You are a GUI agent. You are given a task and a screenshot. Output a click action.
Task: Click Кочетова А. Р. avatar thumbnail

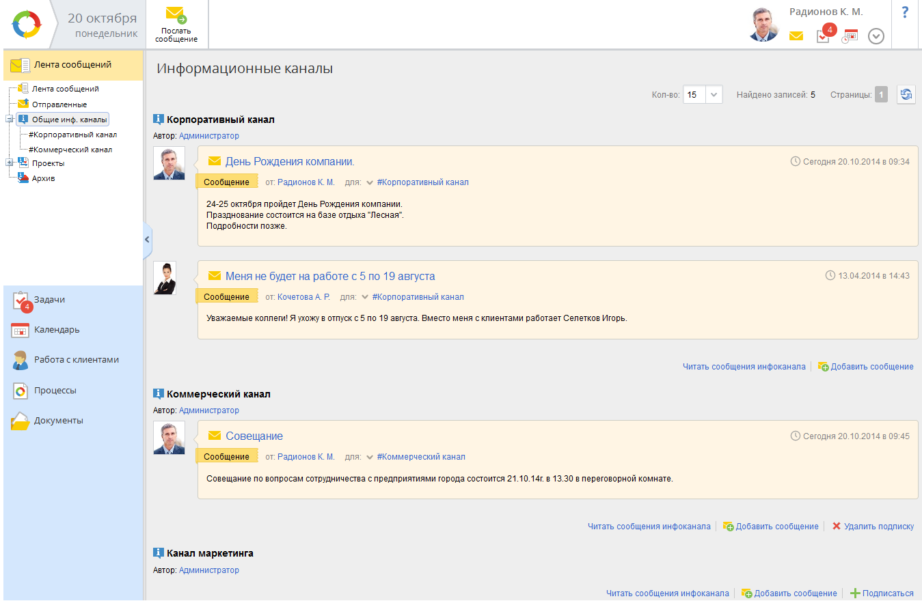click(x=165, y=278)
